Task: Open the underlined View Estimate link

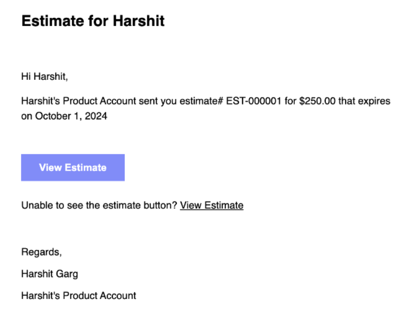Action: pos(212,205)
